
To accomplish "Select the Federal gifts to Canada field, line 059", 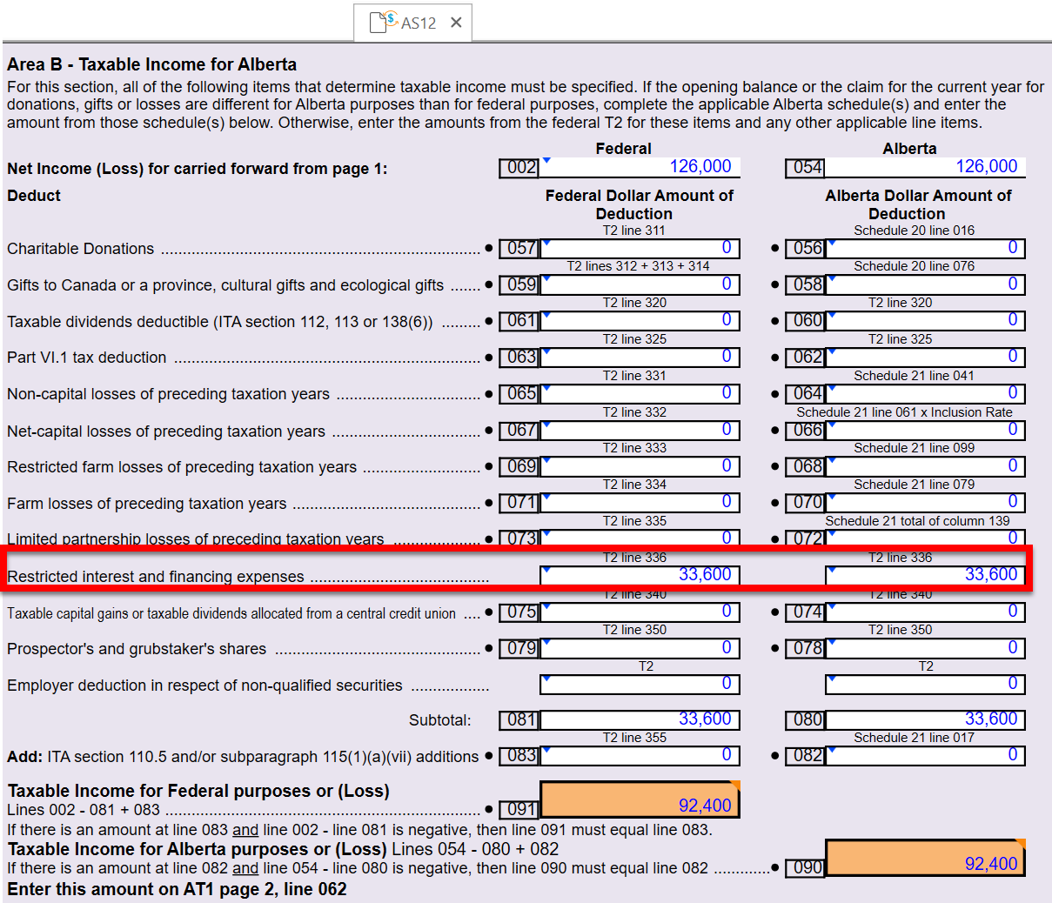I will [640, 284].
